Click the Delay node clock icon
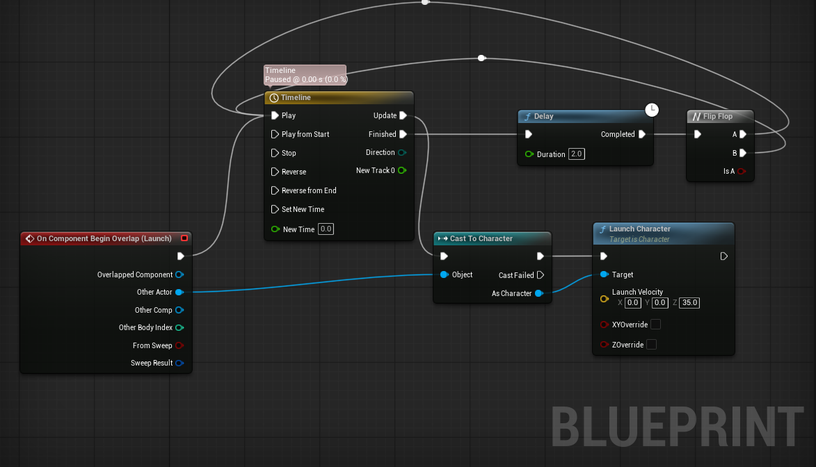Viewport: 816px width, 467px height. coord(652,110)
